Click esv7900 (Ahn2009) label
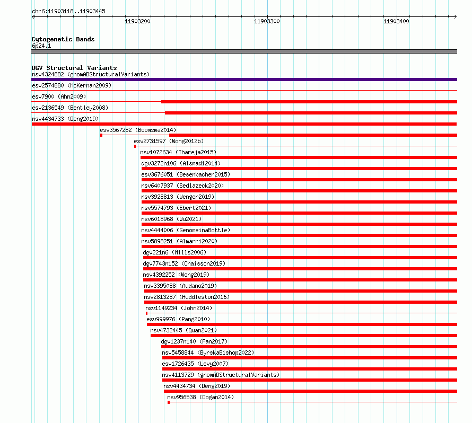Screen dimensions: 472x423 pyautogui.click(x=59, y=96)
